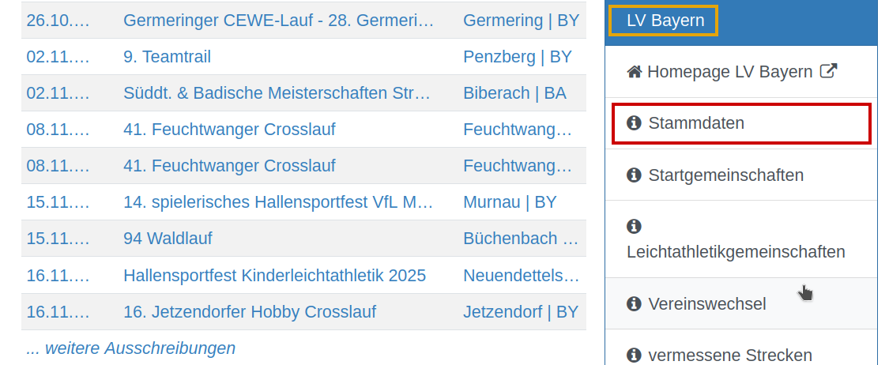Screen dimensions: 889x365
Task: Open Süddt. & Badische Meisterschaften event
Action: (x=277, y=93)
